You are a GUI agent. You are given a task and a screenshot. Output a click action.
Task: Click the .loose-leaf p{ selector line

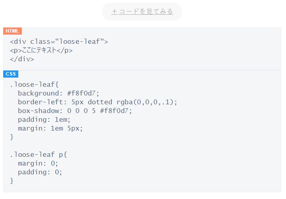(x=39, y=155)
